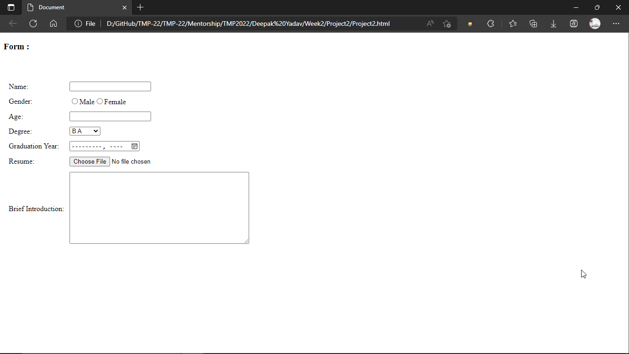629x354 pixels.
Task: Click the 'Form :' heading text
Action: tap(17, 47)
